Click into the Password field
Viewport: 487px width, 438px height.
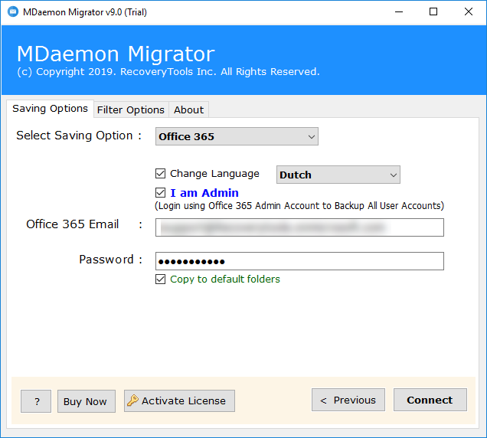coord(299,261)
